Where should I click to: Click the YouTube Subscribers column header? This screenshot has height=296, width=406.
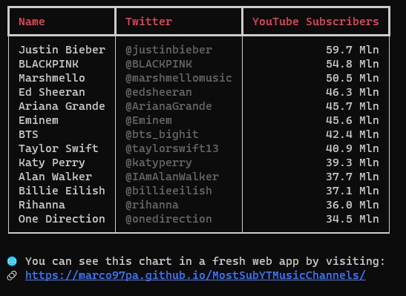(315, 22)
